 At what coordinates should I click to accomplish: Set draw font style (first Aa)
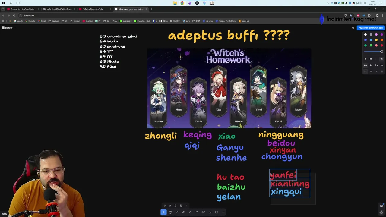coord(365,65)
